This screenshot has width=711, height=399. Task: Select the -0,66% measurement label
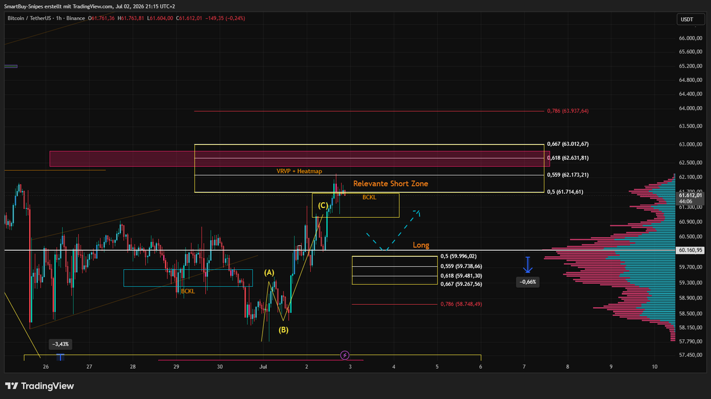coord(528,282)
